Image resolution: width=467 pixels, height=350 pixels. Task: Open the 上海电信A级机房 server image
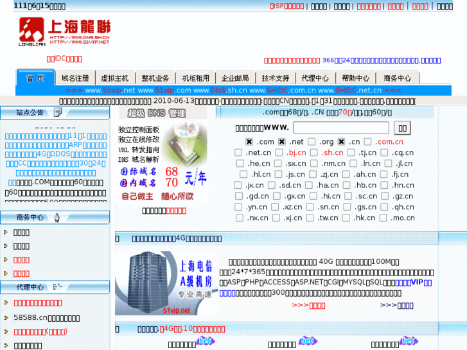coord(166,283)
